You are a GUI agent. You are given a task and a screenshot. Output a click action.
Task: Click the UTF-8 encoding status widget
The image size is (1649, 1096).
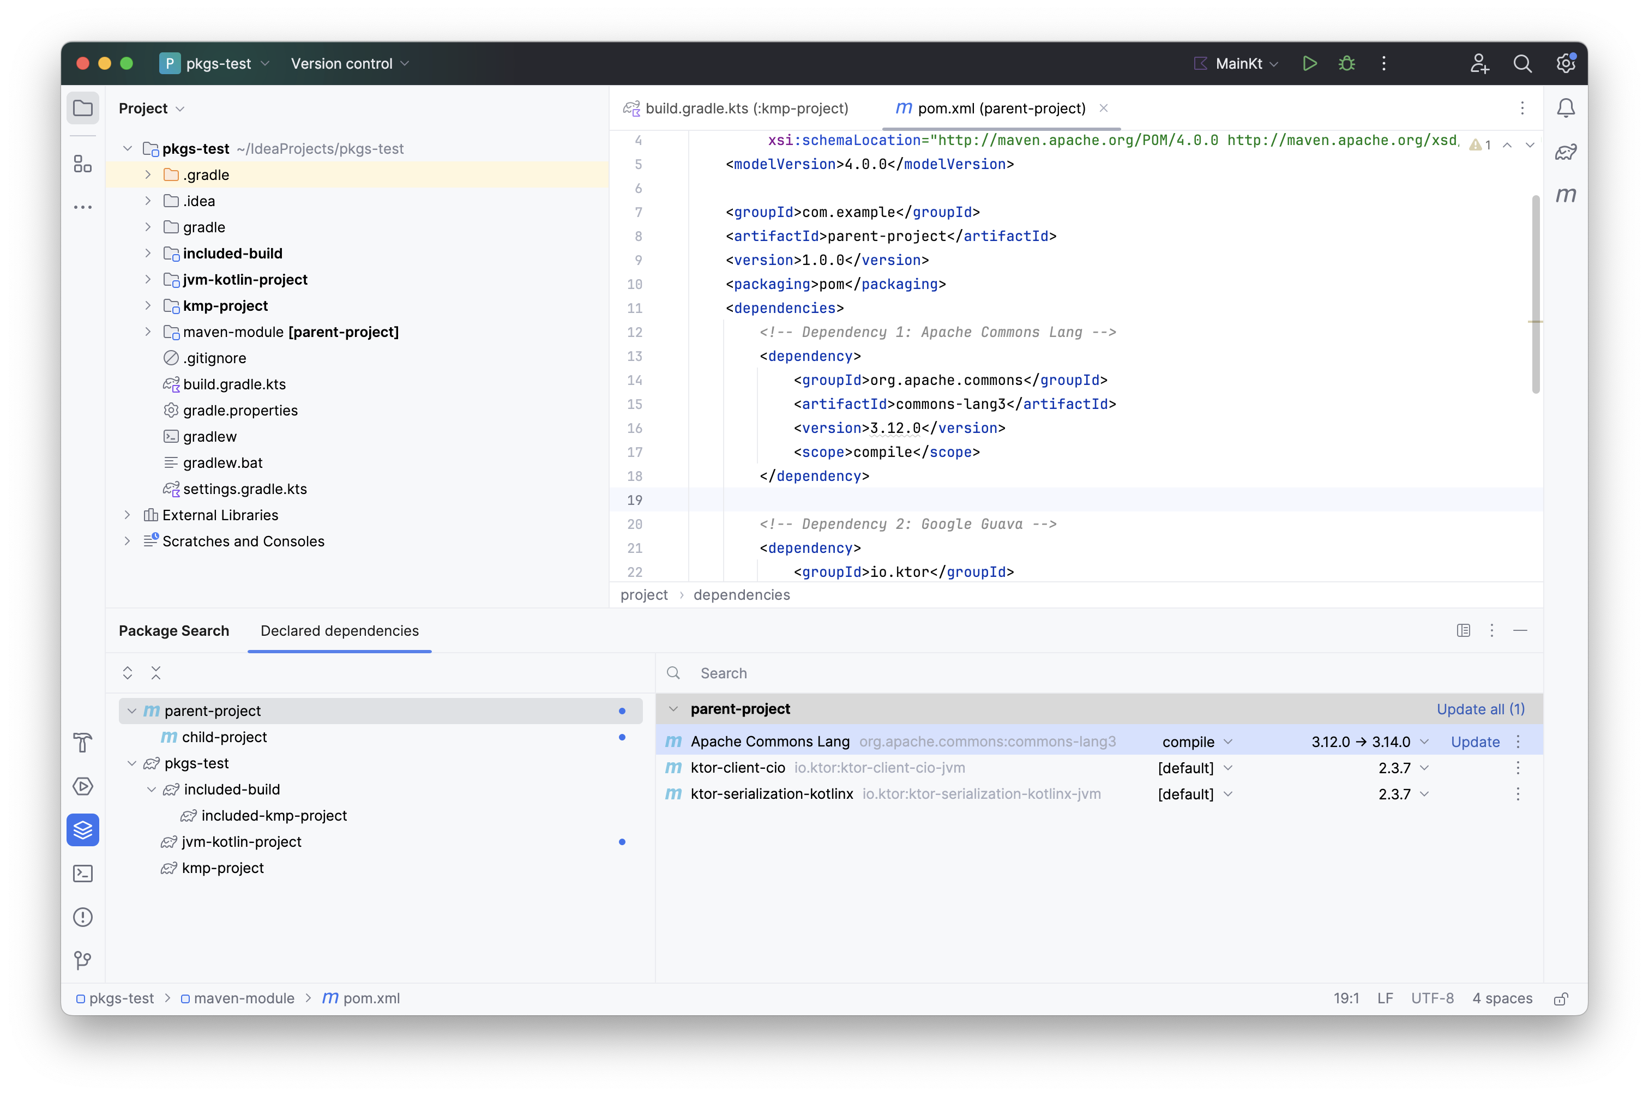(x=1431, y=998)
